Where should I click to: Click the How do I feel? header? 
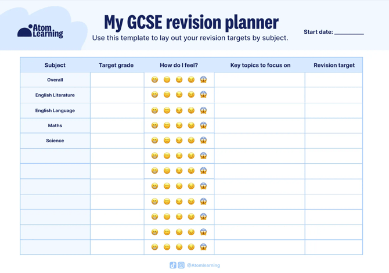point(179,65)
